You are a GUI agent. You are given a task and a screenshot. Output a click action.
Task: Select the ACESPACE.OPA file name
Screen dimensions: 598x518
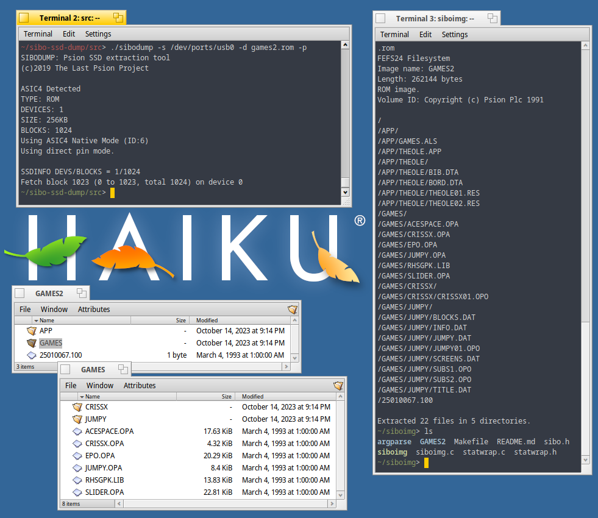tap(110, 431)
